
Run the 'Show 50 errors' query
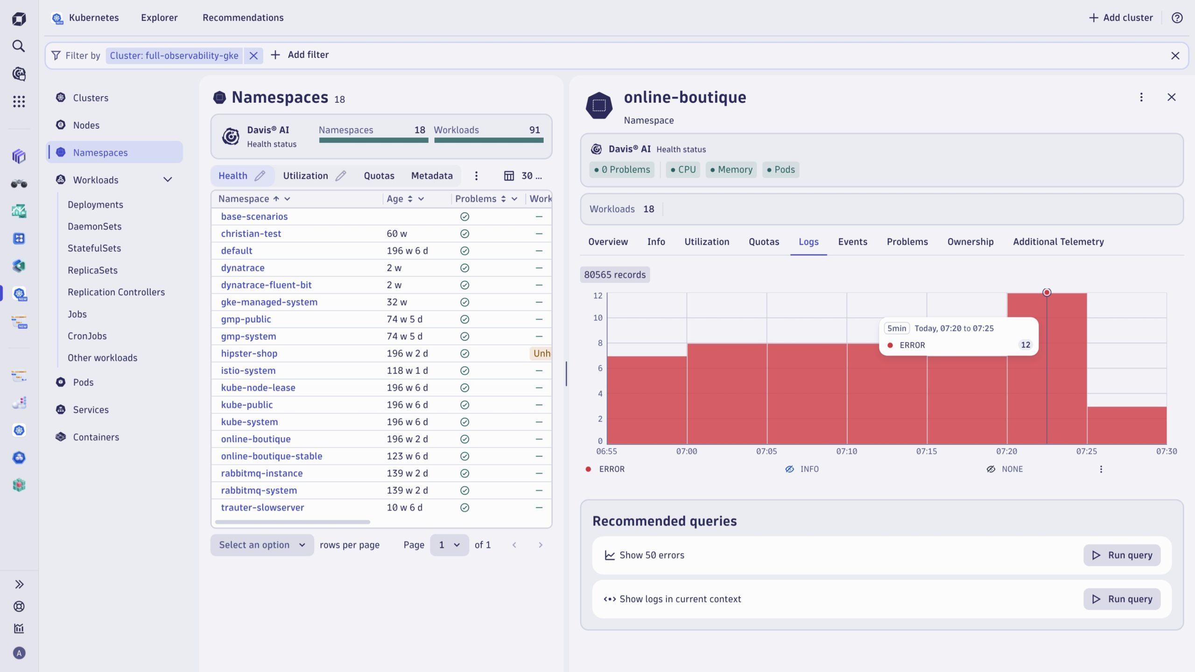tap(1122, 555)
